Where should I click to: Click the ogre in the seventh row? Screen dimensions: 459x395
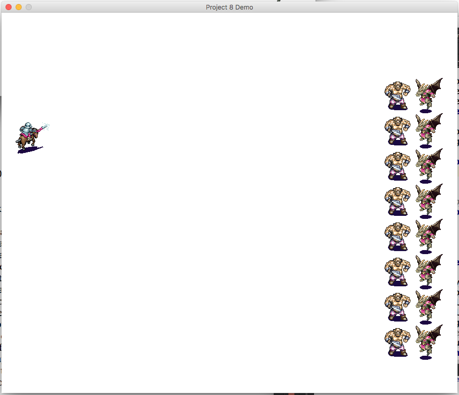(x=397, y=307)
